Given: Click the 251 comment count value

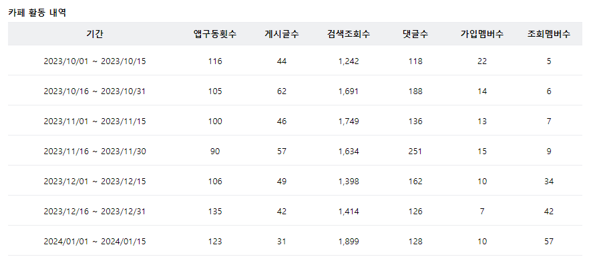Looking at the screenshot, I should pos(415,152).
